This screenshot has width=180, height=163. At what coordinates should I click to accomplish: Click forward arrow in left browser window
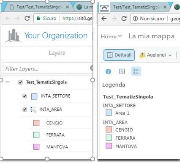click(x=17, y=18)
